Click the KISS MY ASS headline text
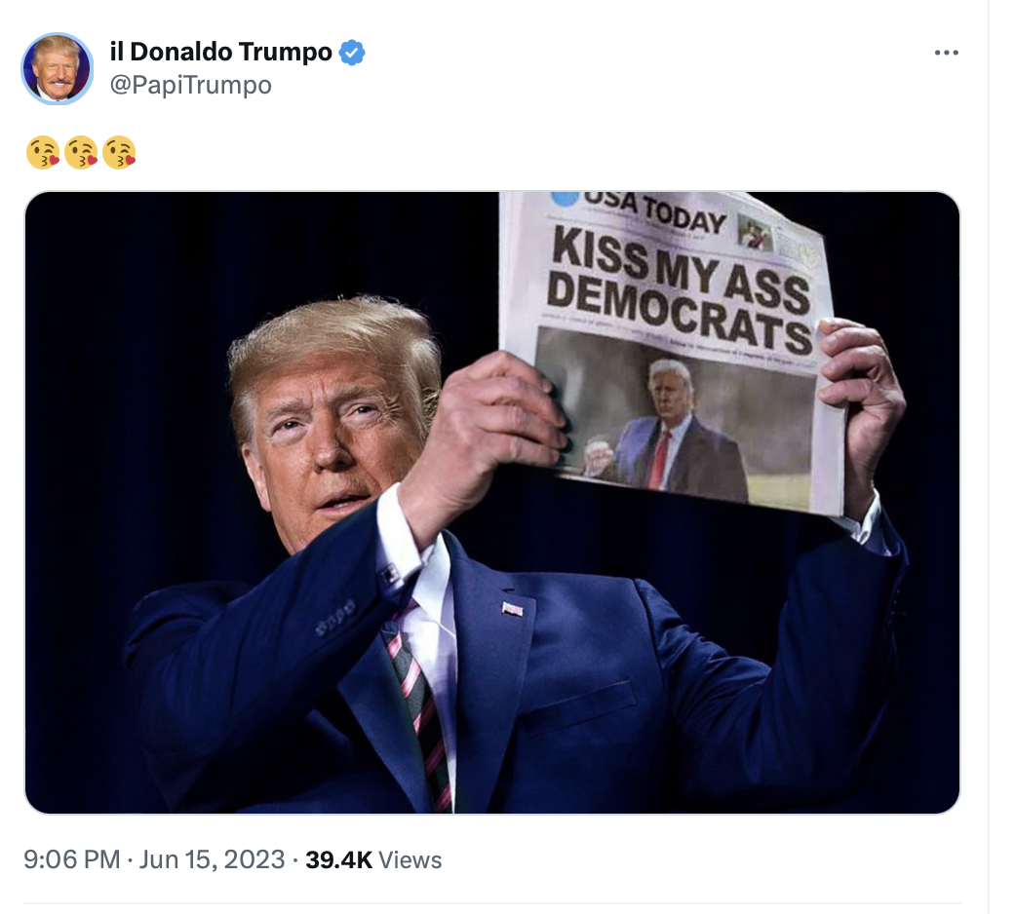1016x914 pixels. point(681,273)
